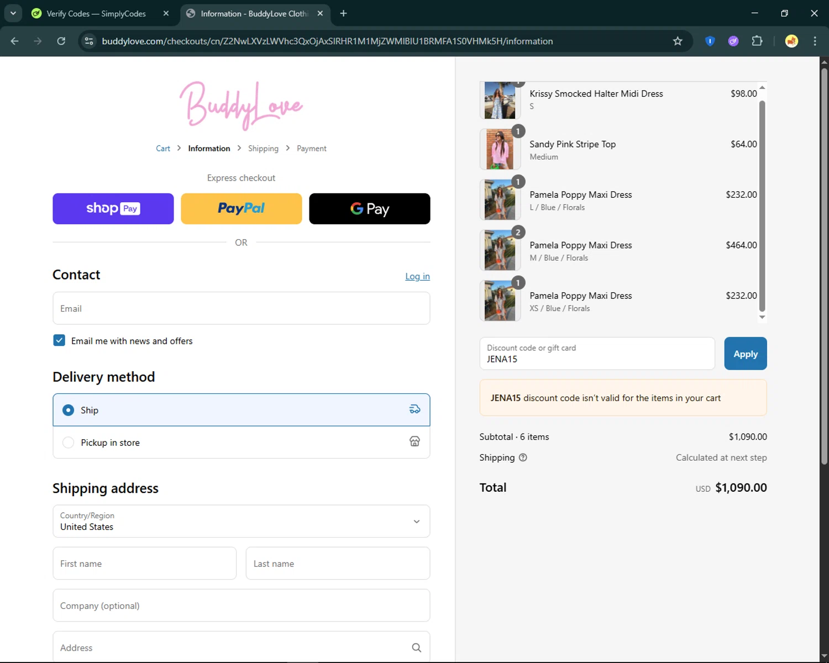Click the store icon in Pickup row
829x663 pixels.
pos(414,441)
